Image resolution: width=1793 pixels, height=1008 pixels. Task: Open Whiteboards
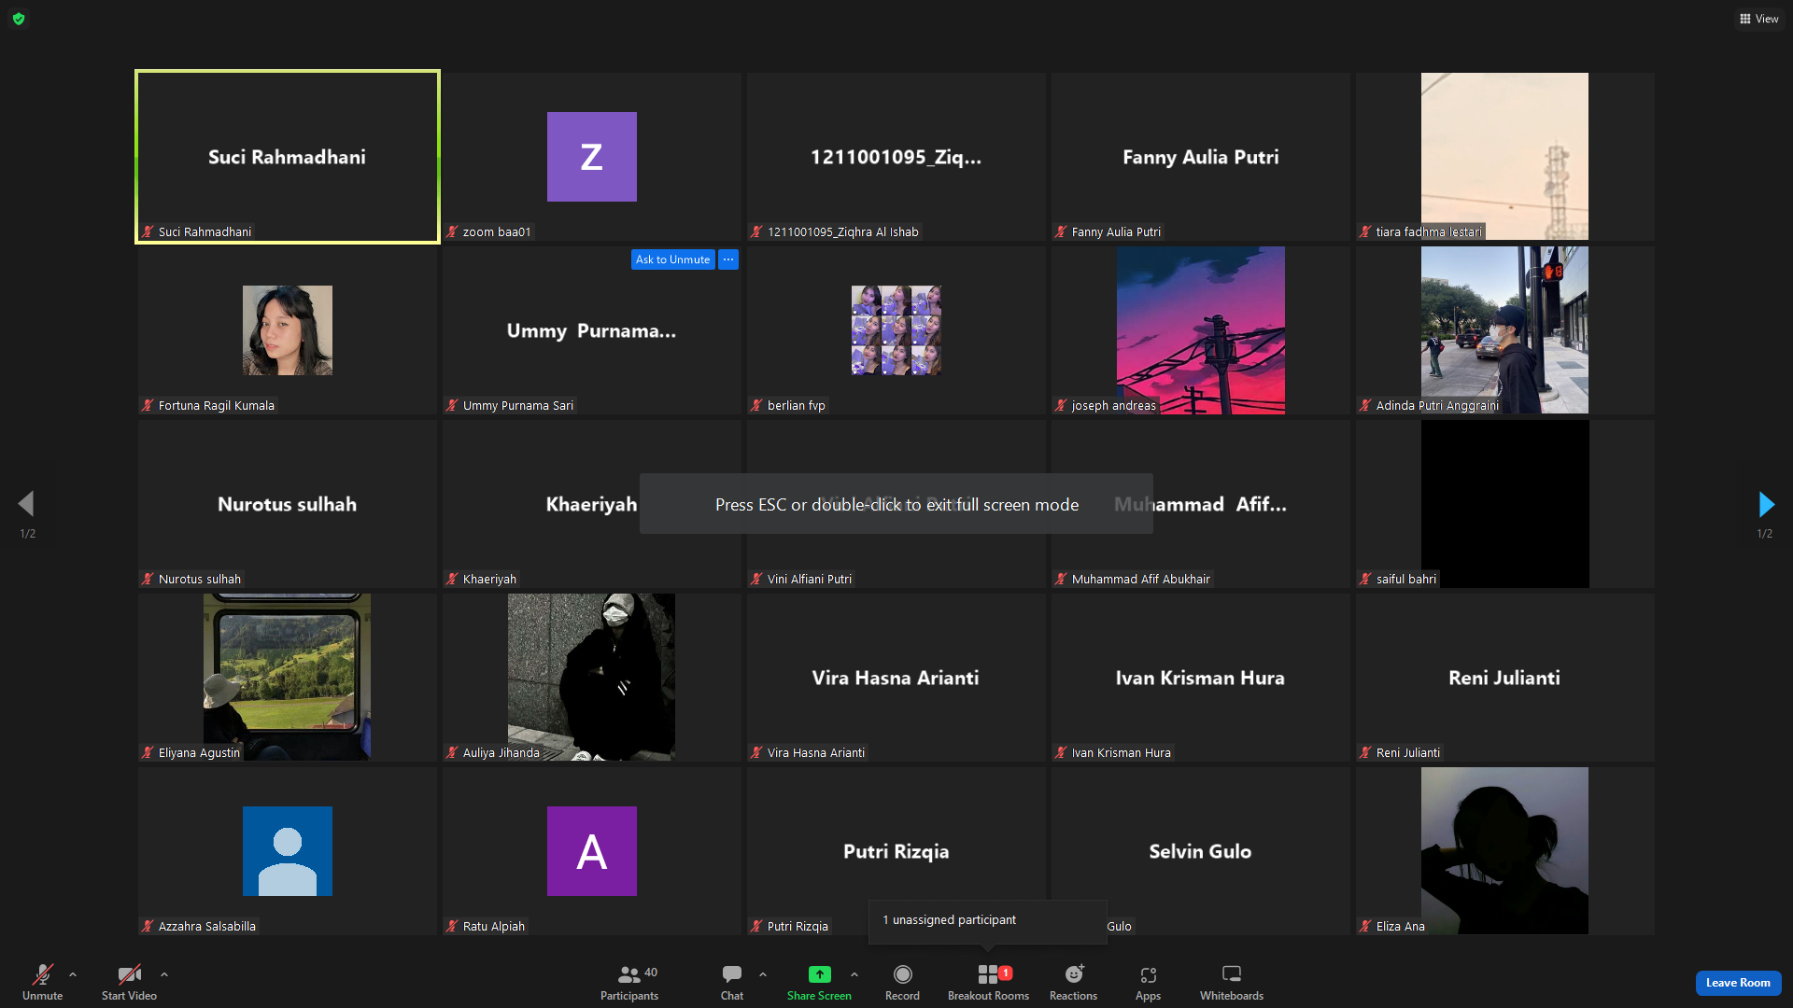1232,983
